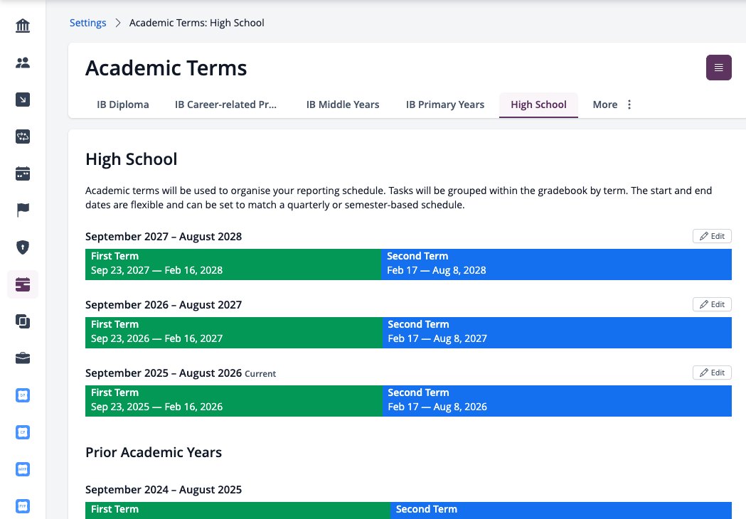The width and height of the screenshot is (746, 519).
Task: Click the 'Academic Terms' page title
Action: [x=166, y=68]
